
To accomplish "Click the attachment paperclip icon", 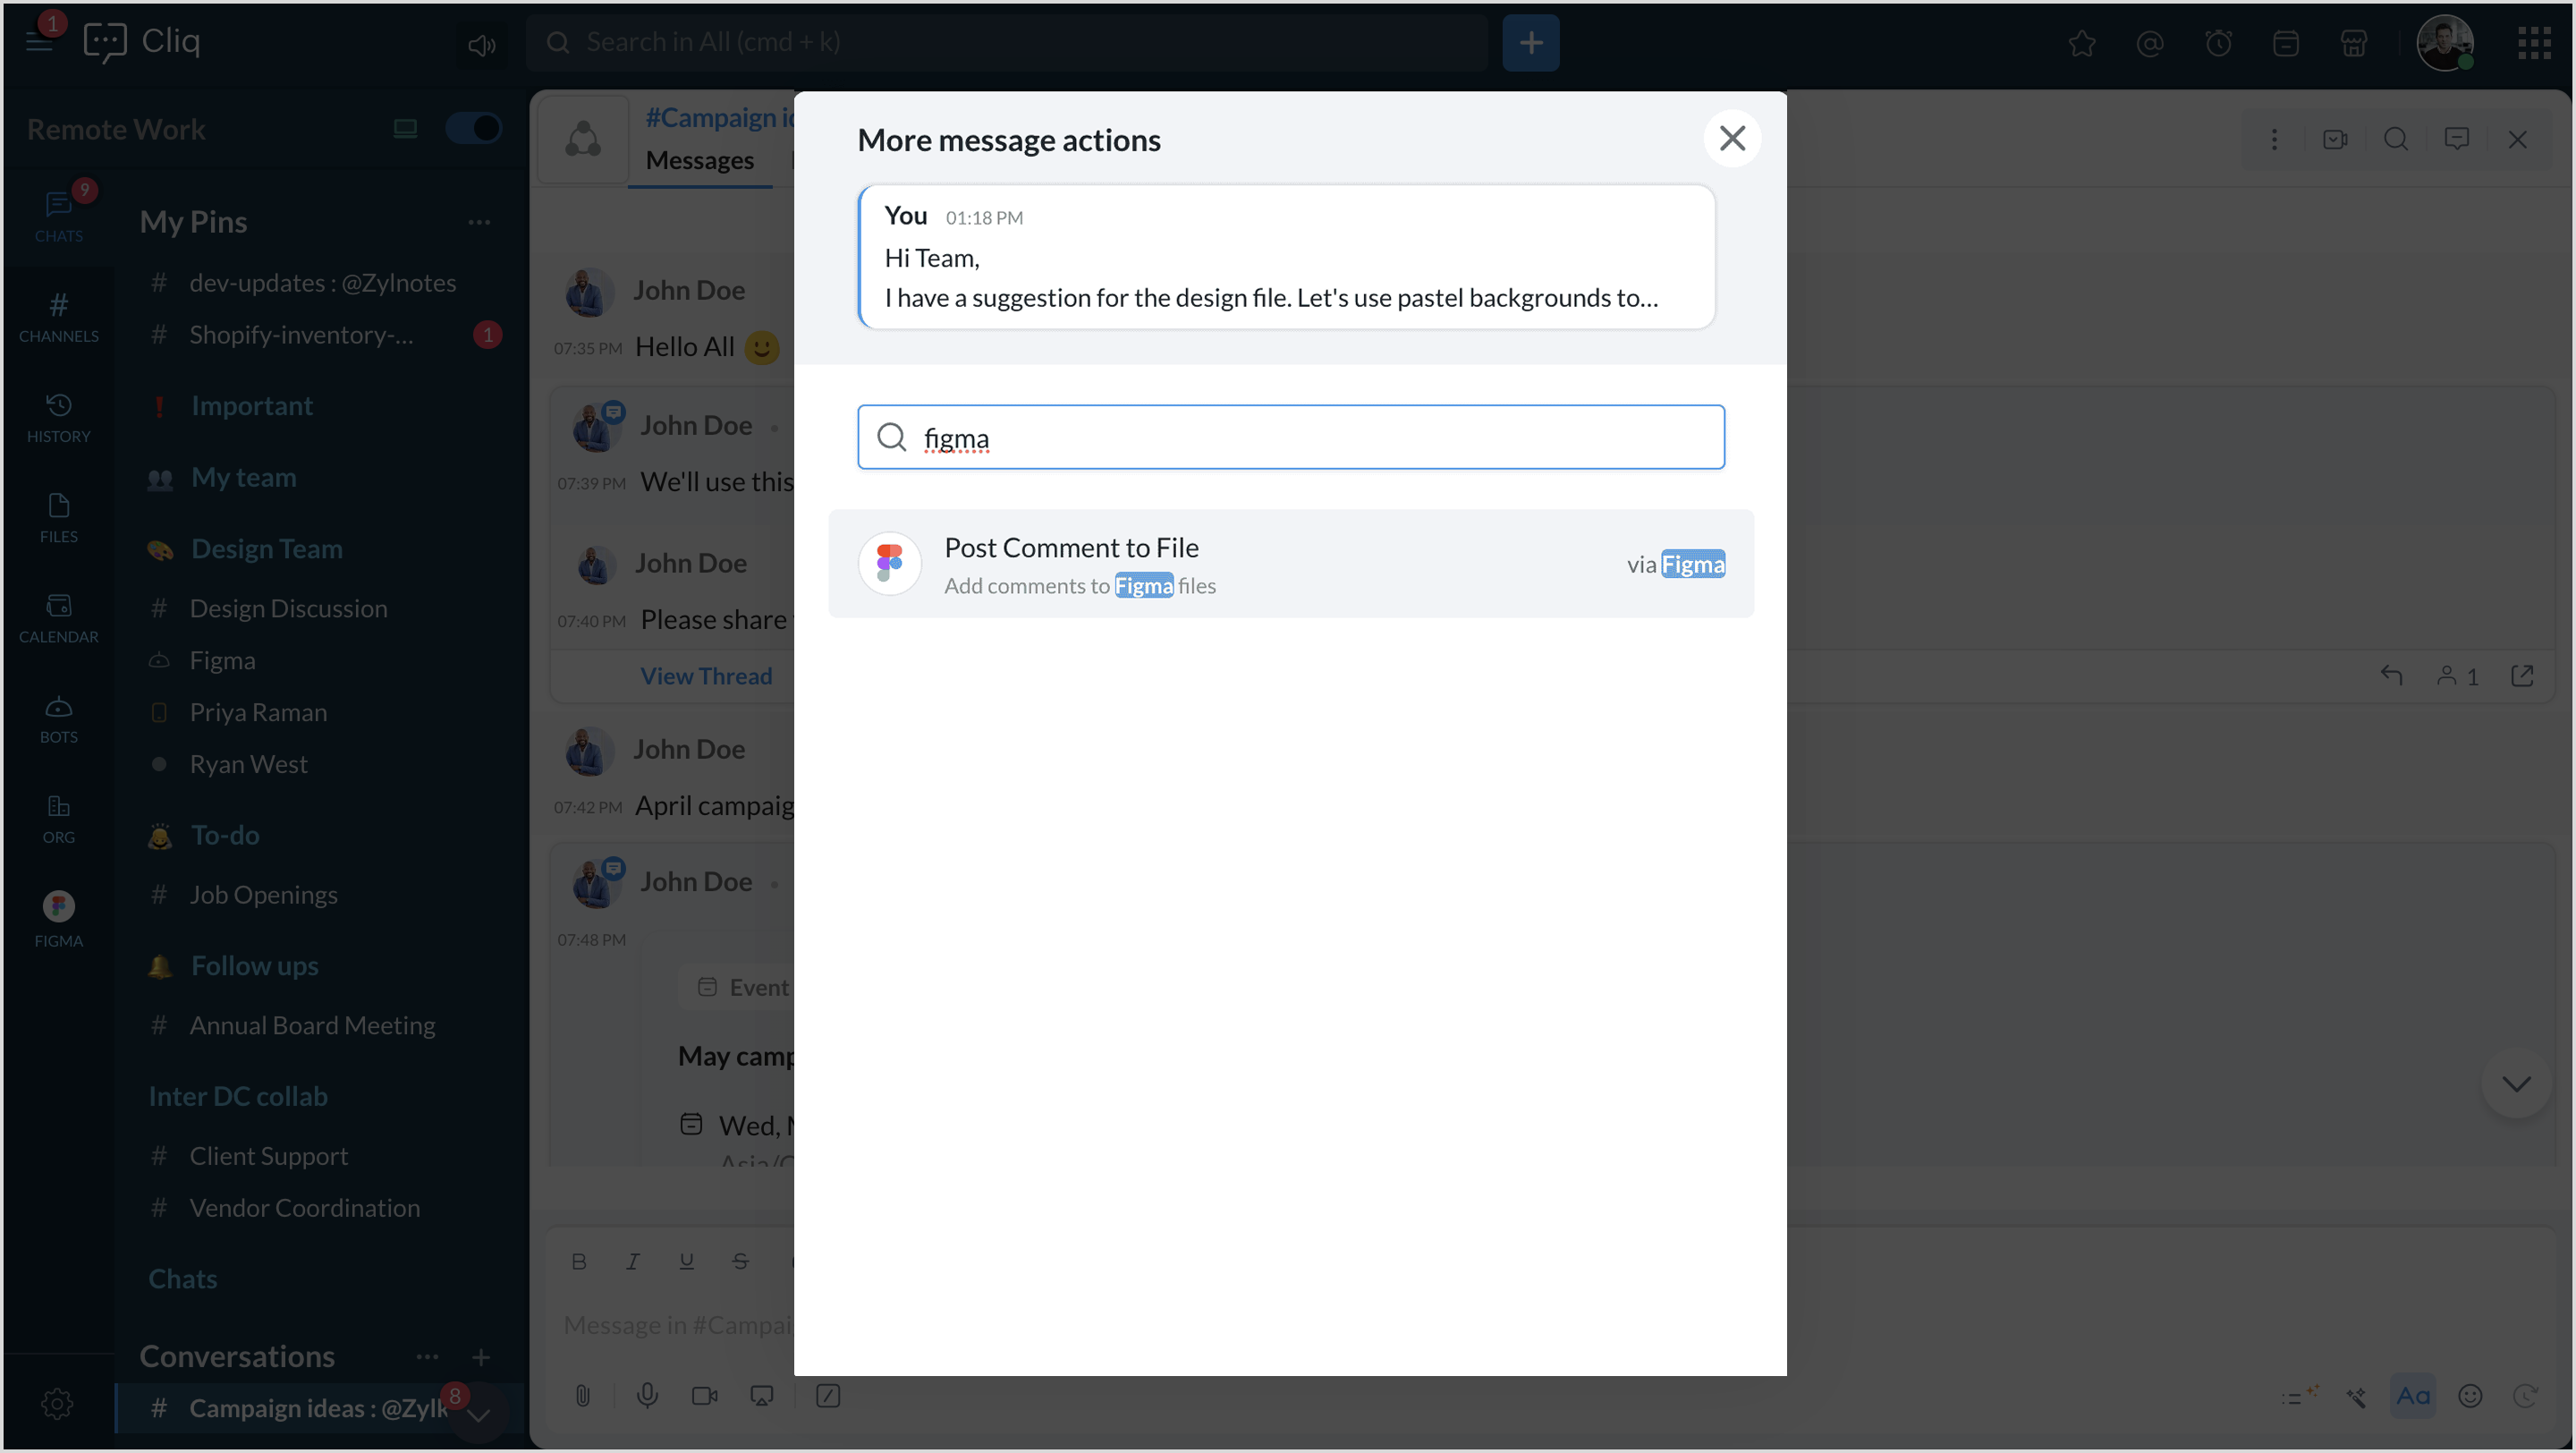I will tap(583, 1395).
